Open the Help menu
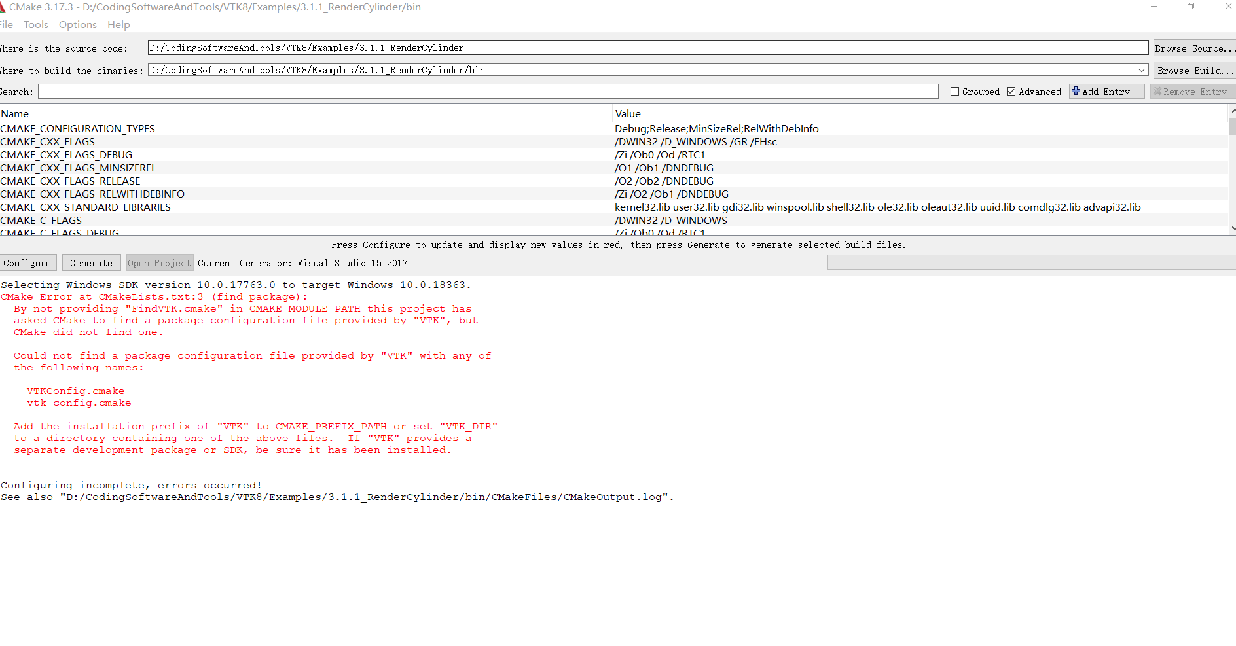This screenshot has height=646, width=1236. click(x=118, y=25)
